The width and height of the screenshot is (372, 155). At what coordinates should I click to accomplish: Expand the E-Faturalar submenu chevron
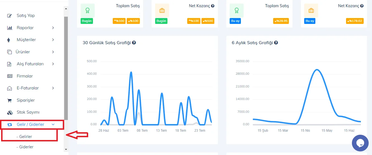point(53,88)
